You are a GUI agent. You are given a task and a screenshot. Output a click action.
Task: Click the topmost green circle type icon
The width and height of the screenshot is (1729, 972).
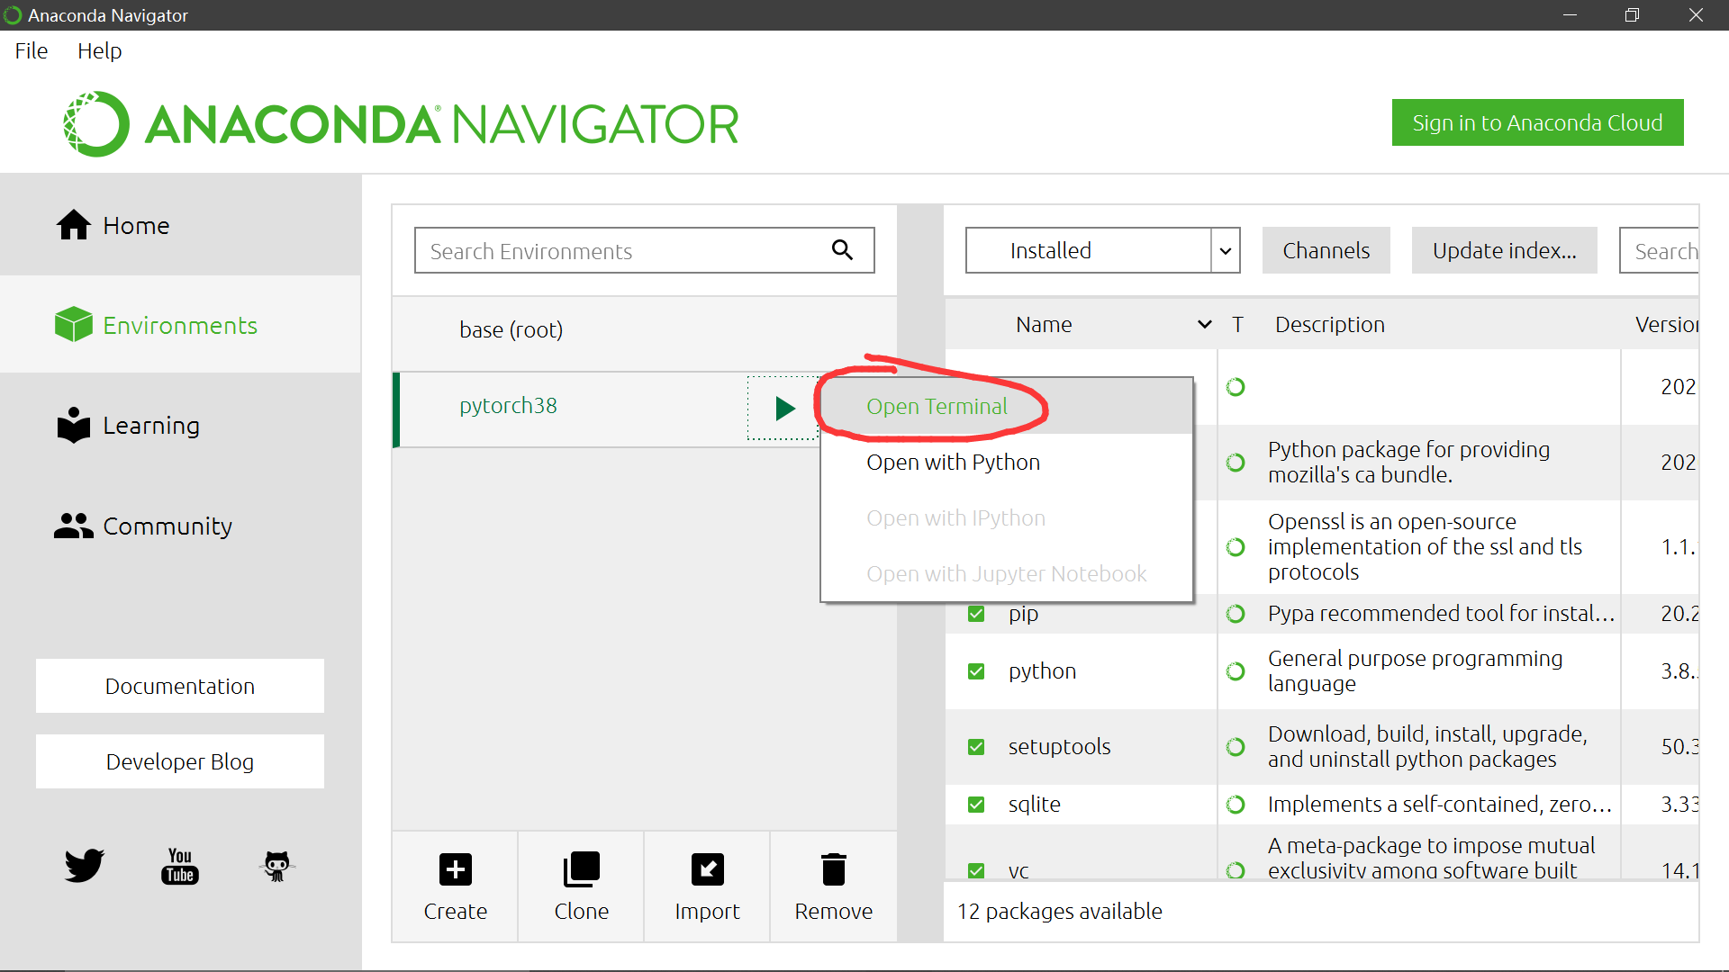(1236, 387)
